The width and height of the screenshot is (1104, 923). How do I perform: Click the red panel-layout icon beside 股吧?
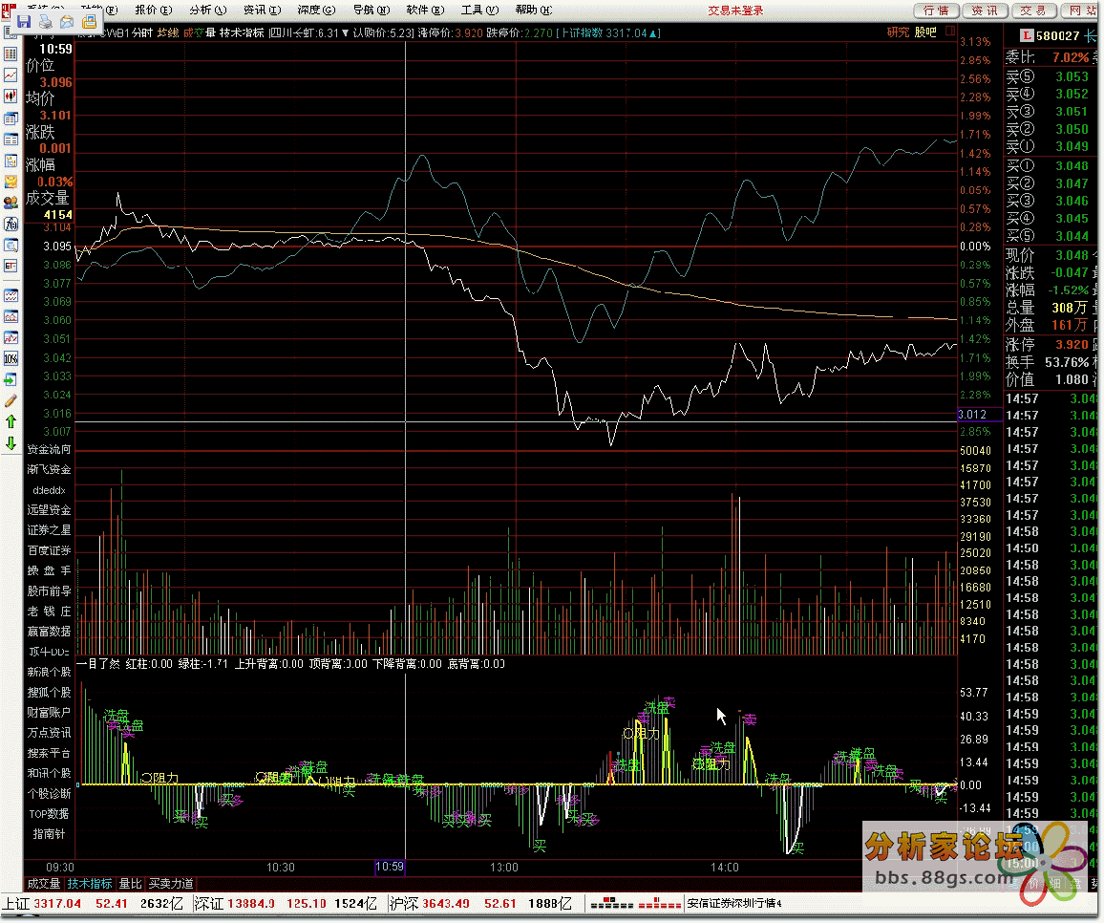coord(950,32)
